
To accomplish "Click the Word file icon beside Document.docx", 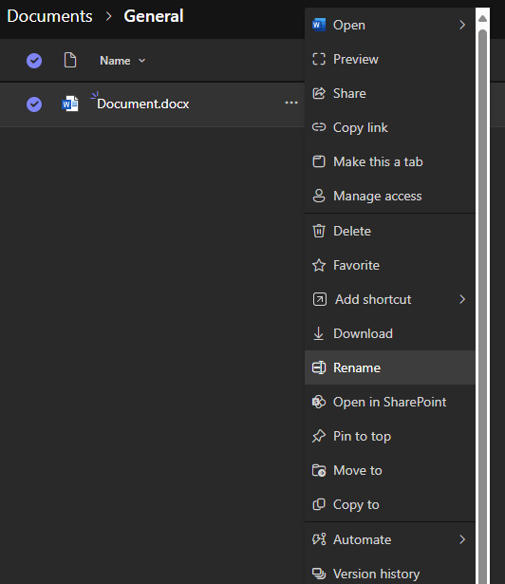I will [x=70, y=104].
